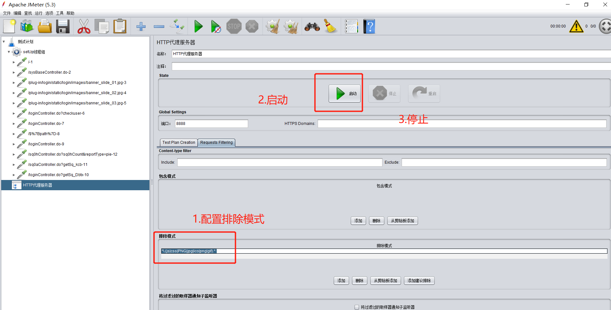Open Search with the binoculars icon
The image size is (611, 310).
312,27
